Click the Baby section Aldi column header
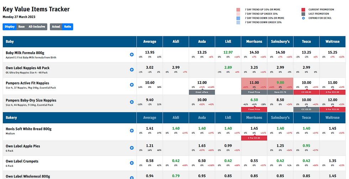Screen dimensions: 349x179 pyautogui.click(x=176, y=42)
